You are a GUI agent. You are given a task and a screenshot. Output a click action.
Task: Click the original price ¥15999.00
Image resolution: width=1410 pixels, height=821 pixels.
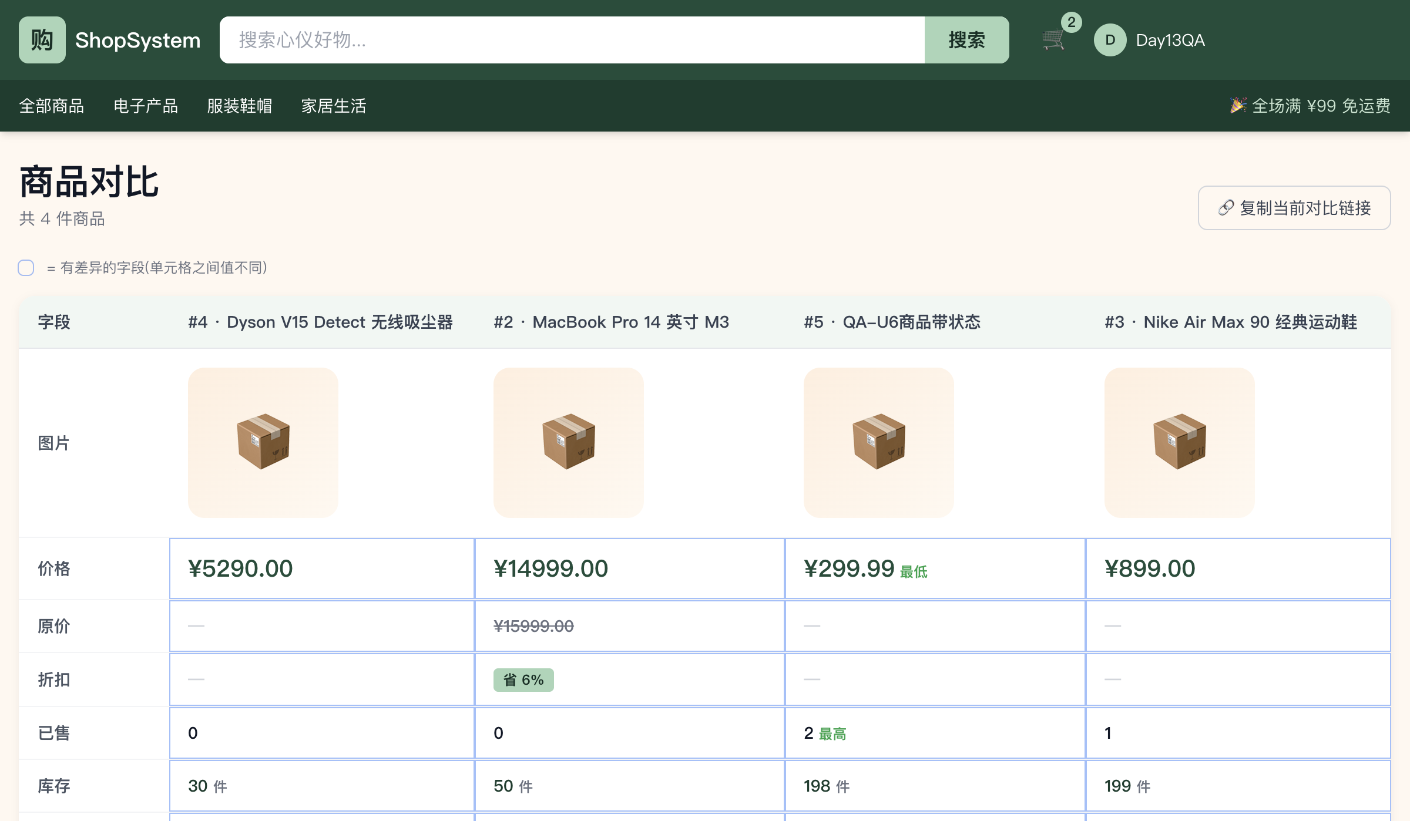[x=533, y=626]
